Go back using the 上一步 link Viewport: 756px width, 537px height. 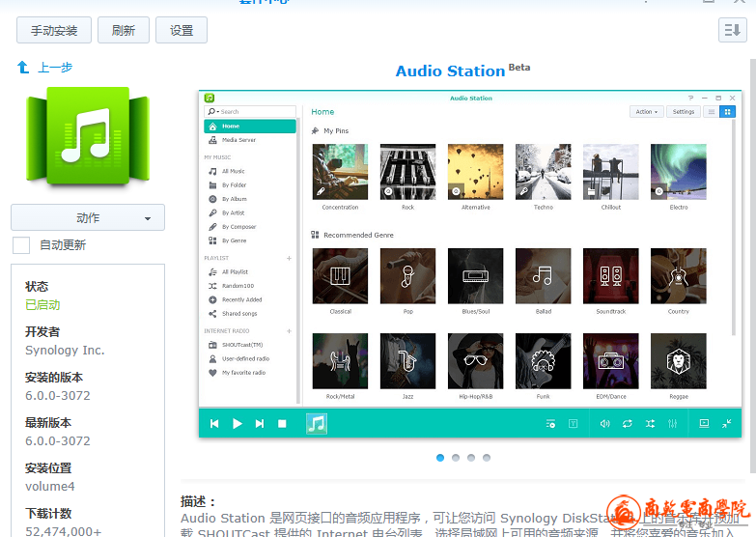(45, 68)
